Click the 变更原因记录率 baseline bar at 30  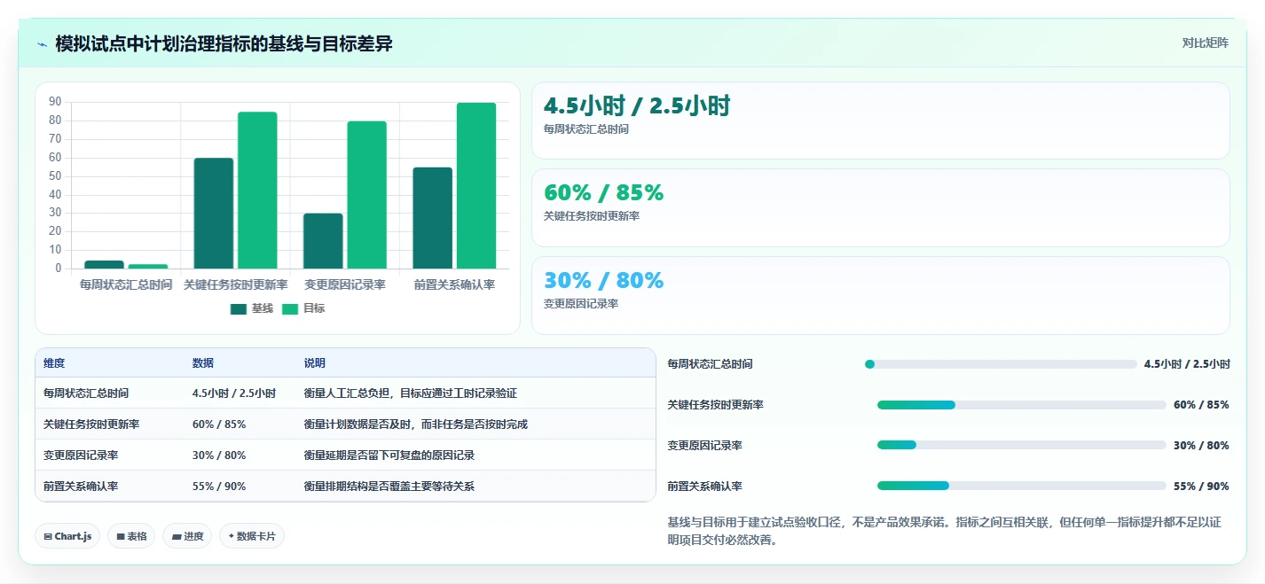pos(323,241)
